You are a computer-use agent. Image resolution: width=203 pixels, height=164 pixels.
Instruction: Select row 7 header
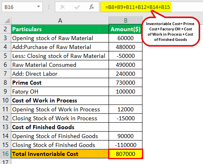click(5, 74)
